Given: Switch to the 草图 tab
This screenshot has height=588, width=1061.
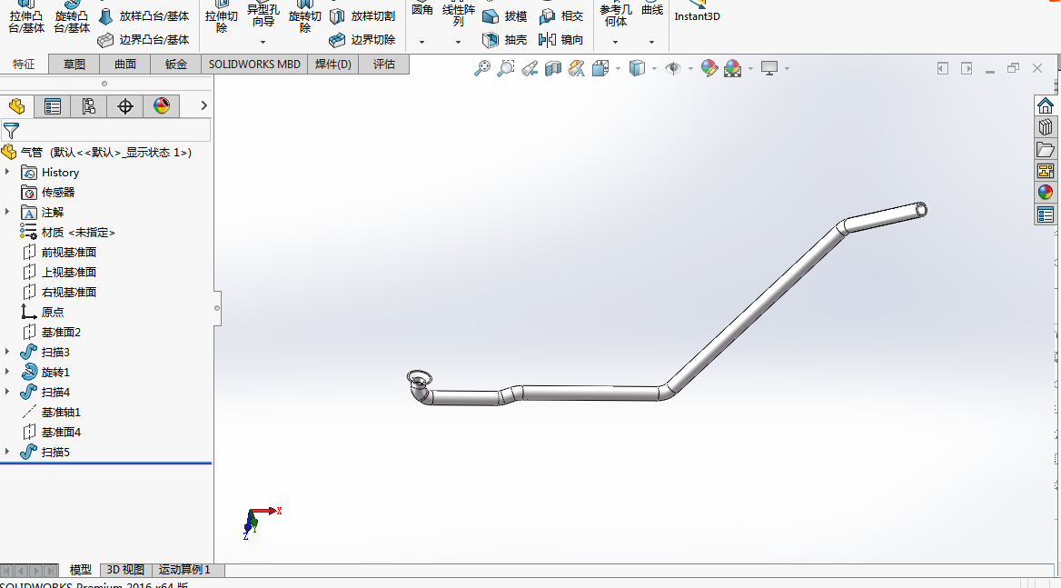Looking at the screenshot, I should 74,65.
